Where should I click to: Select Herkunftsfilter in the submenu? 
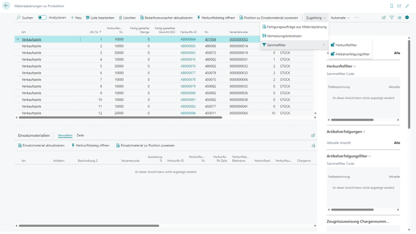(x=345, y=45)
